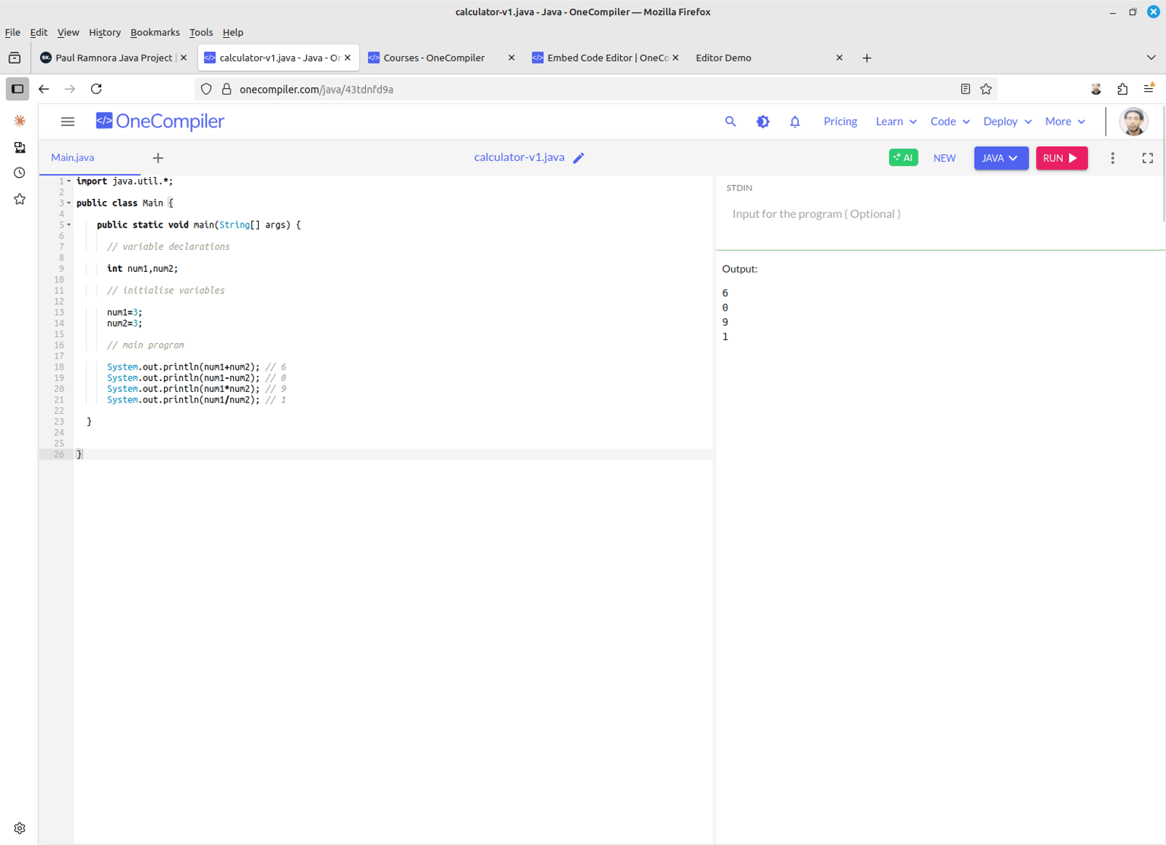The width and height of the screenshot is (1166, 845).
Task: Toggle dark mode theme icon
Action: click(x=763, y=121)
